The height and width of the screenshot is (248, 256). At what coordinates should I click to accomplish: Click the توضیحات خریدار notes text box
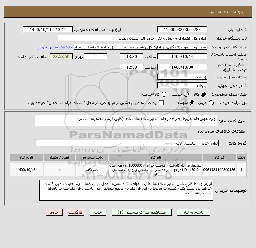click(x=126, y=190)
